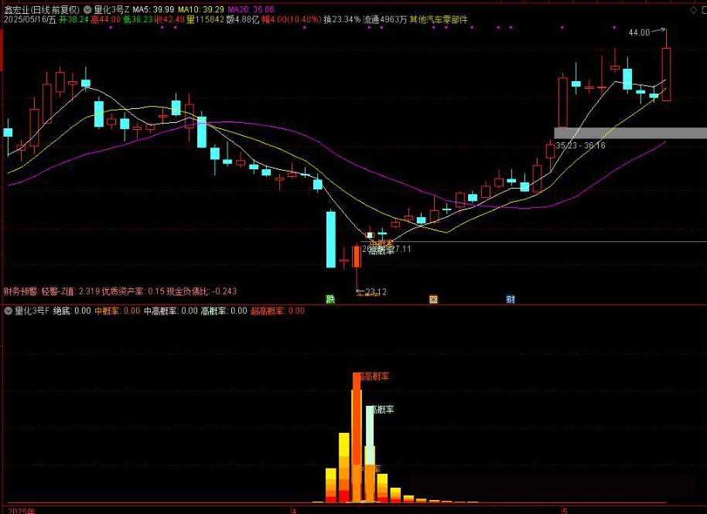Click the 35.23 - 36.16 gap range label
Image resolution: width=707 pixels, height=514 pixels.
[580, 145]
